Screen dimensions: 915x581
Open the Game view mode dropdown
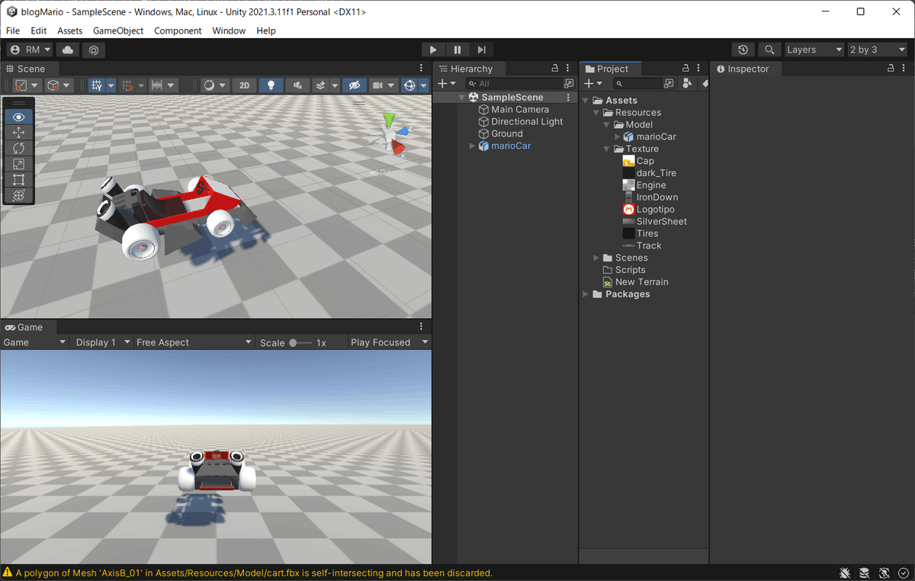click(x=34, y=342)
